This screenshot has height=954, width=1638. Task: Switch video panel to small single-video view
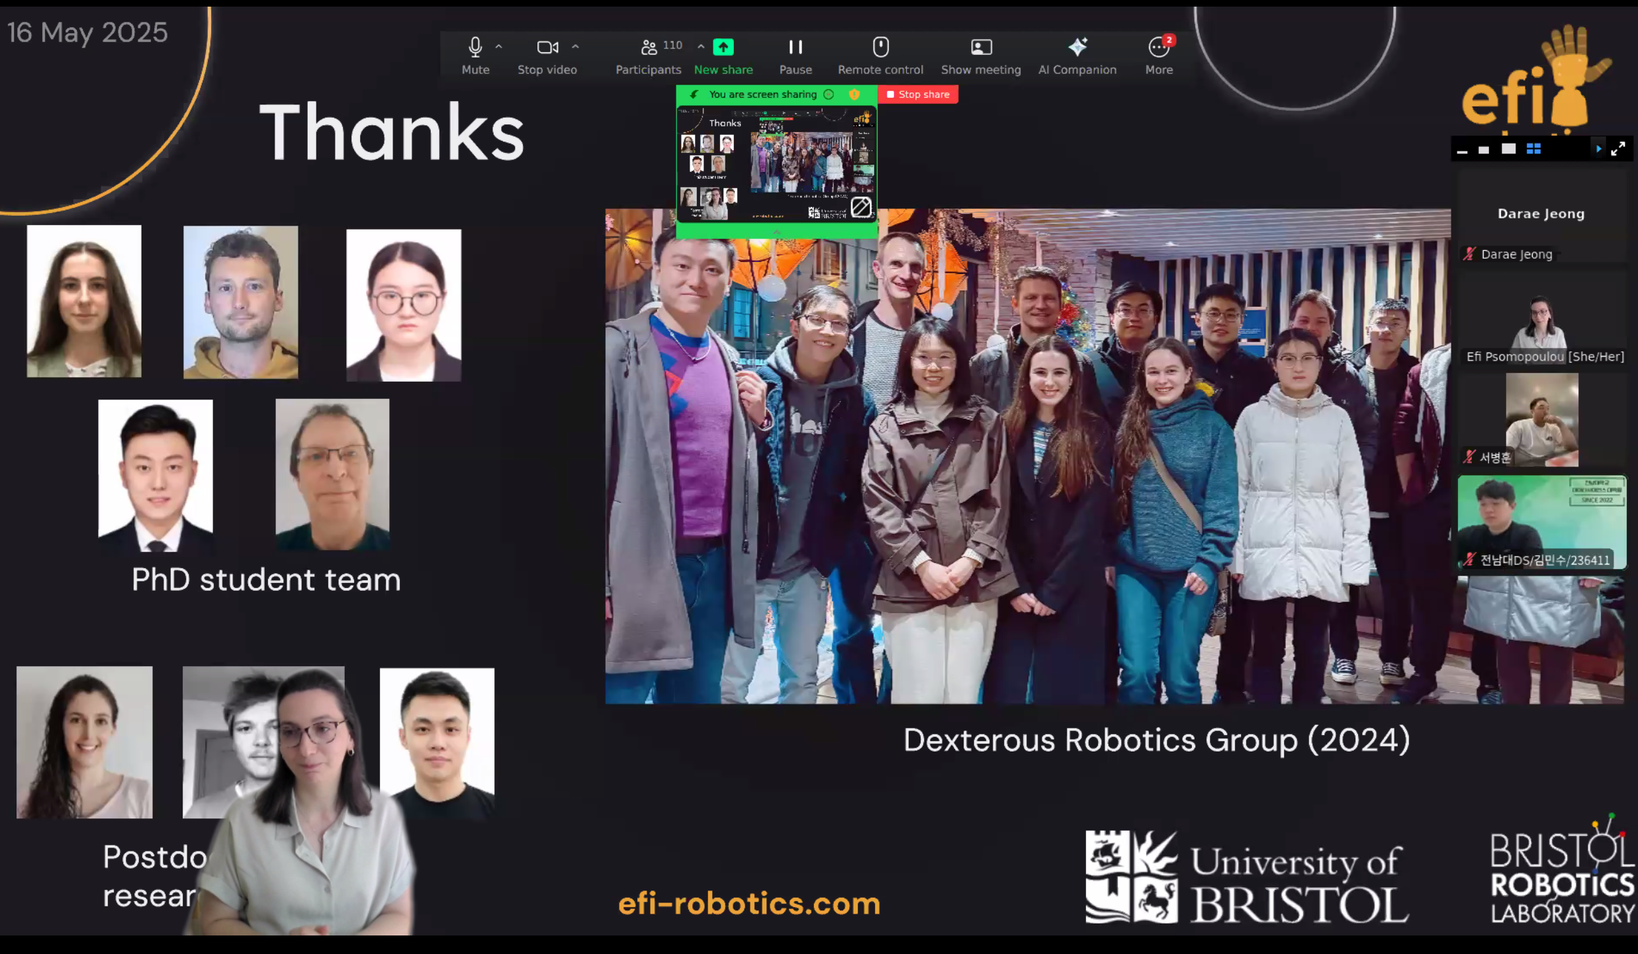click(1484, 150)
